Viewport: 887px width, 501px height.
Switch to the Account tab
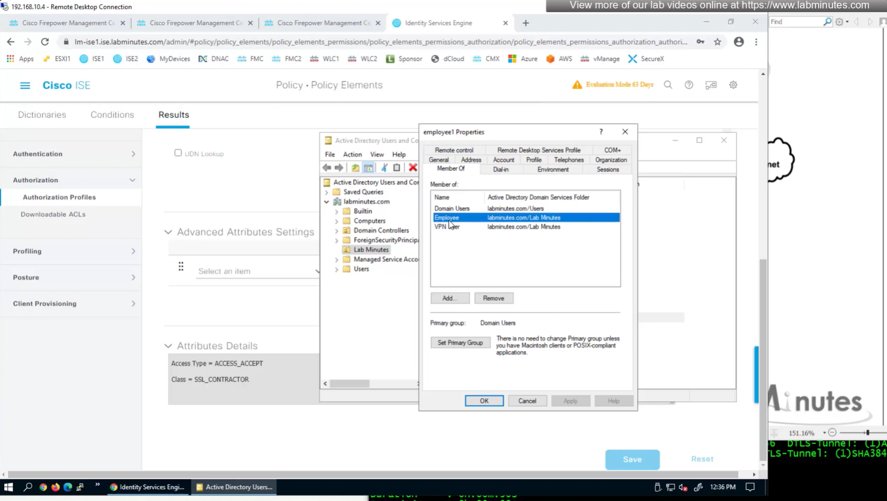point(503,160)
